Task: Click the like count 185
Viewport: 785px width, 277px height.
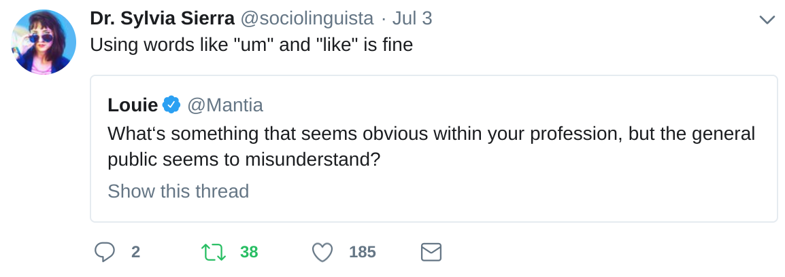Action: point(362,253)
